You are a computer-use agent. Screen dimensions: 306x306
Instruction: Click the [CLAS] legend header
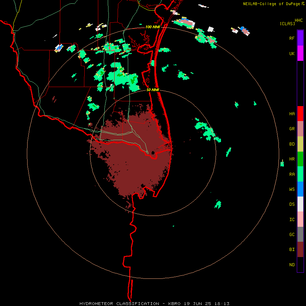(x=287, y=24)
